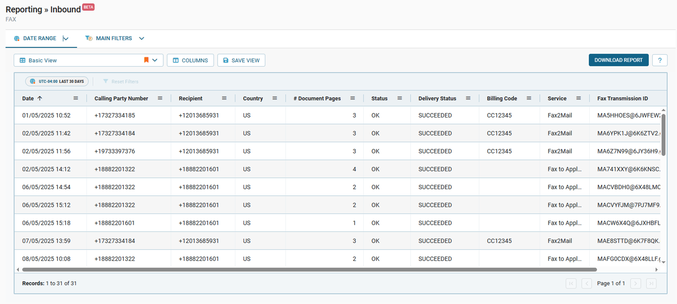Click the Records 1 to 31 of 31 text
The height and width of the screenshot is (304, 677).
(x=49, y=283)
